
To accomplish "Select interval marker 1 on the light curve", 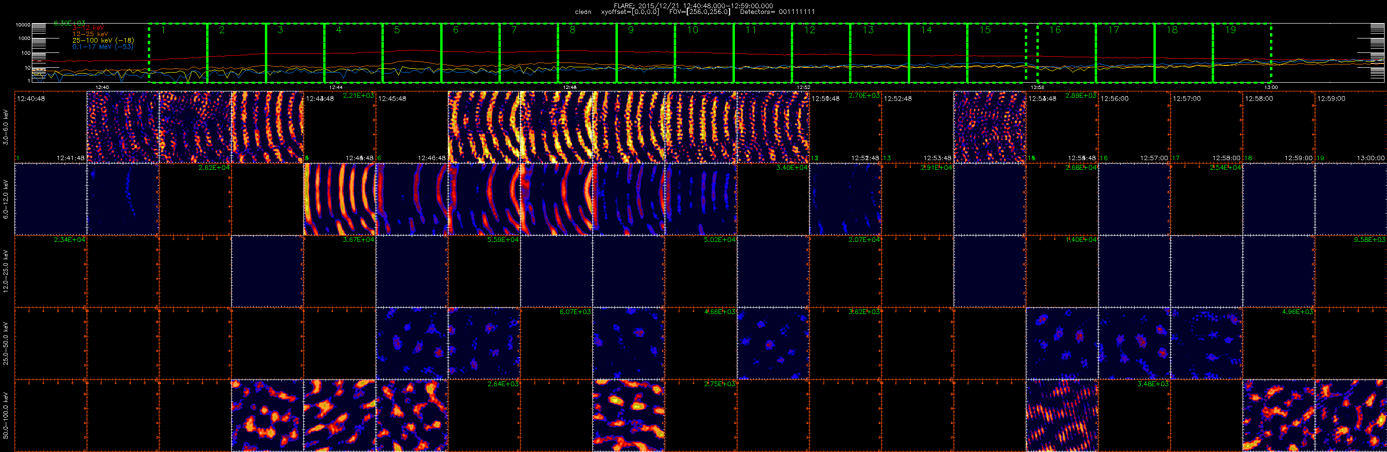I will tap(163, 30).
